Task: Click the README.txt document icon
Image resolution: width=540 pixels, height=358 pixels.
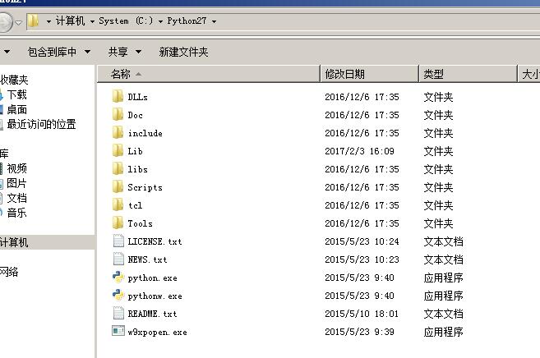Action: pyautogui.click(x=118, y=314)
